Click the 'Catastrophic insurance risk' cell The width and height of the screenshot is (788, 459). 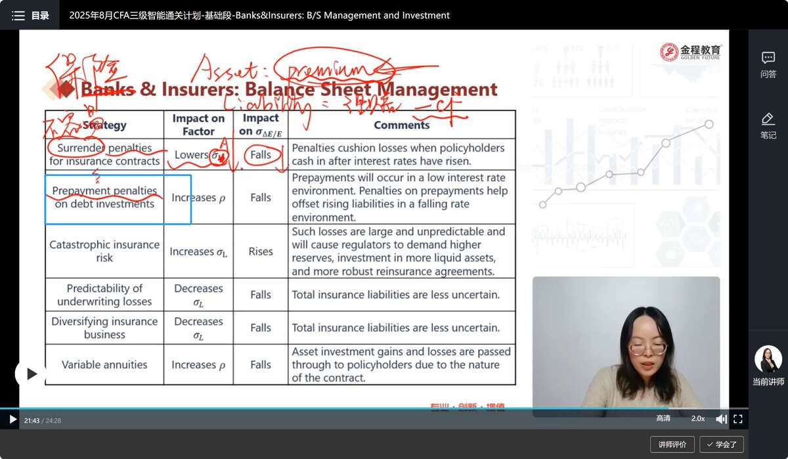click(104, 251)
